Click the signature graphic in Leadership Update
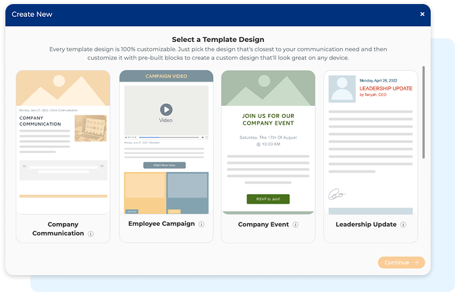Screen dimensions: 455x292 point(337,194)
